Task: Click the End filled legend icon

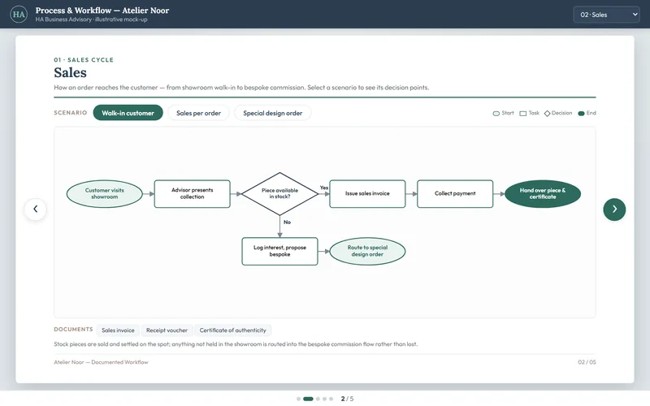Action: click(581, 113)
